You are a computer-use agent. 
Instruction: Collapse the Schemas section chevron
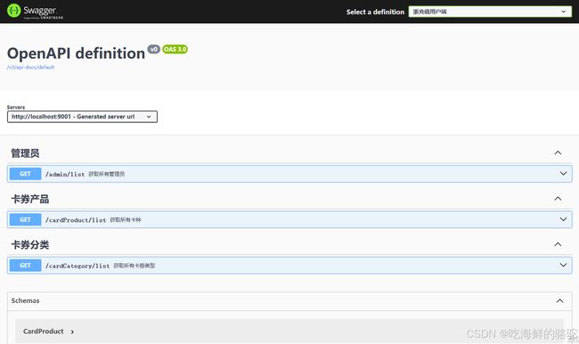click(559, 300)
